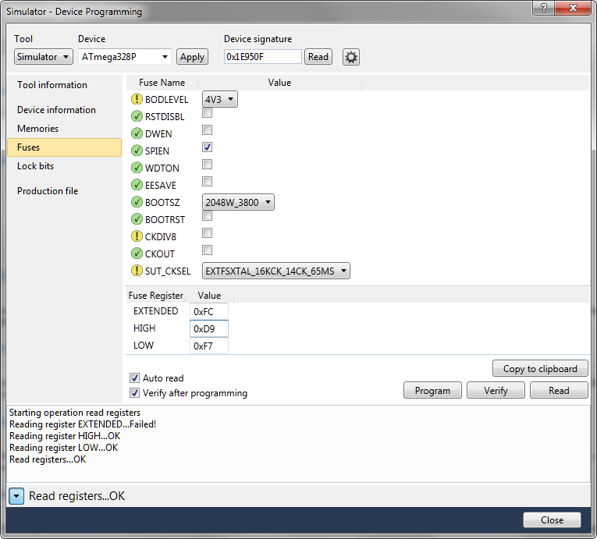597x539 pixels.
Task: Click the WDTON green check status icon
Action: [x=137, y=168]
